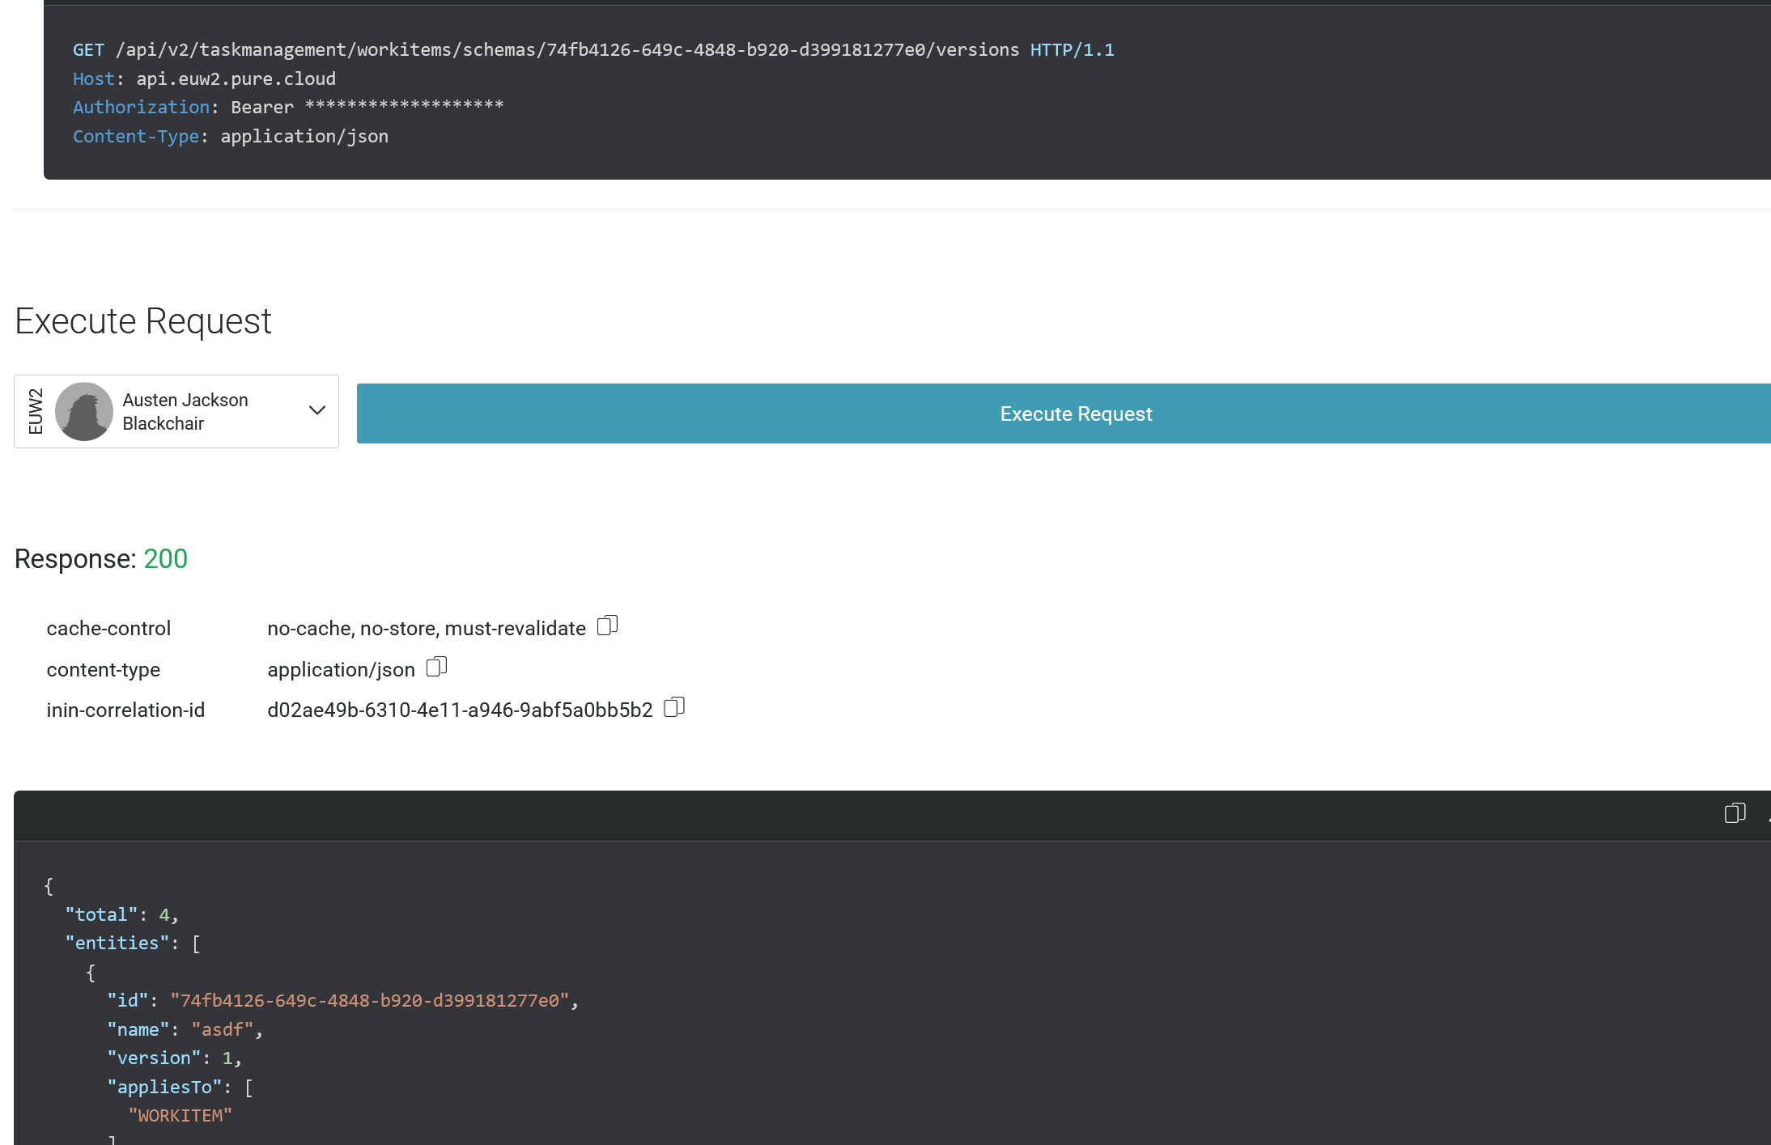The height and width of the screenshot is (1145, 1771).
Task: Select the schema id 74fb4126 in the response
Action: point(372,1000)
